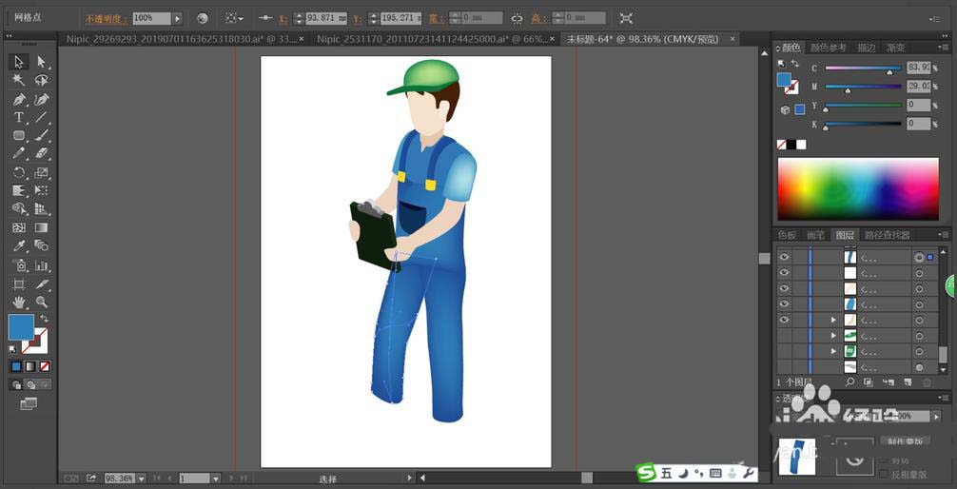
Task: Swap fill and stroke in toolbar
Action: 44,319
